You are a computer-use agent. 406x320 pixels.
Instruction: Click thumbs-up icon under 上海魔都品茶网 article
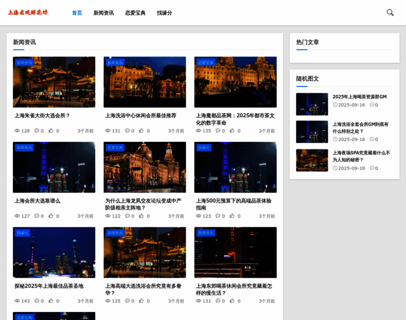coord(232,131)
